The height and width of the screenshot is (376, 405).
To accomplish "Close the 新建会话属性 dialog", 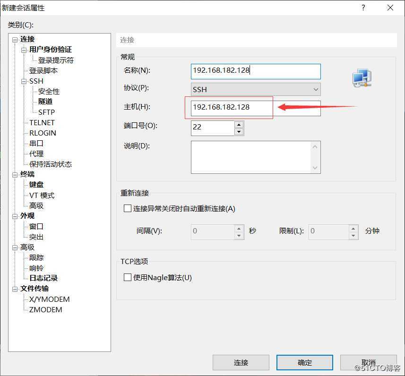I will (390, 8).
